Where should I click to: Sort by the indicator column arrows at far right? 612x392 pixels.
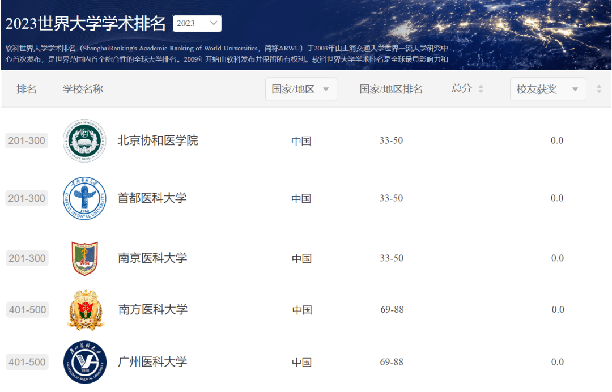point(599,89)
